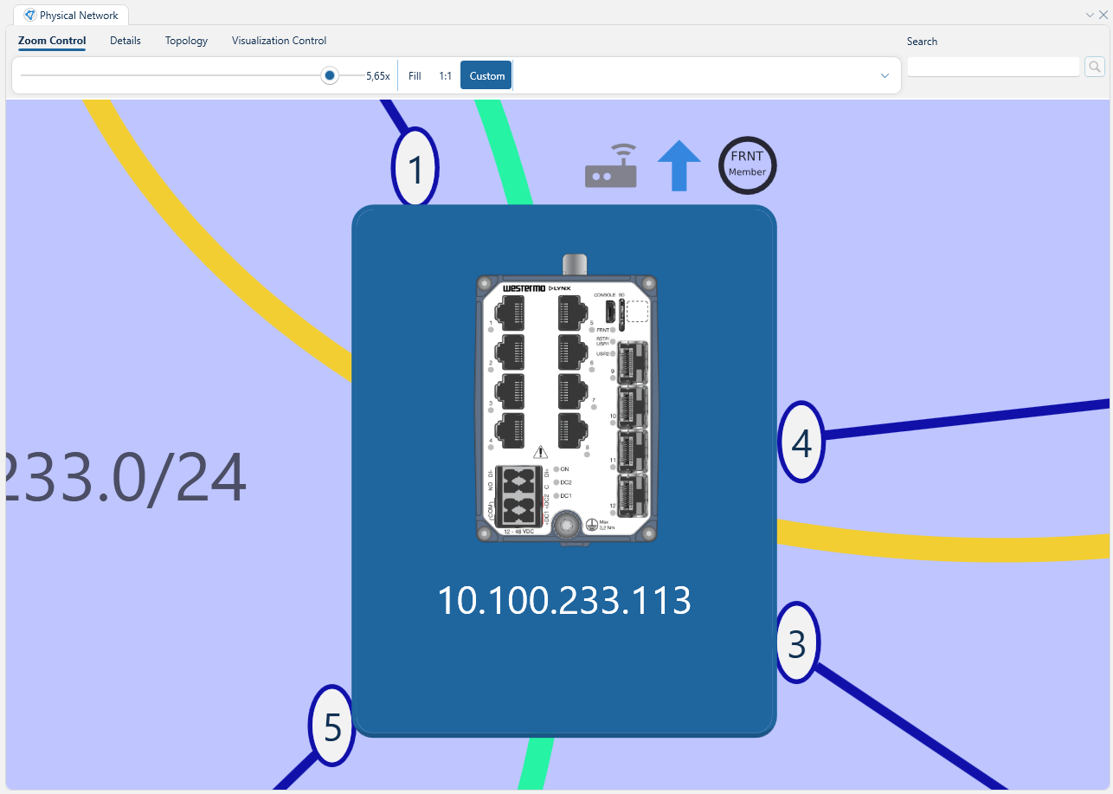Set zoom to Fill
The width and height of the screenshot is (1113, 794).
click(415, 76)
